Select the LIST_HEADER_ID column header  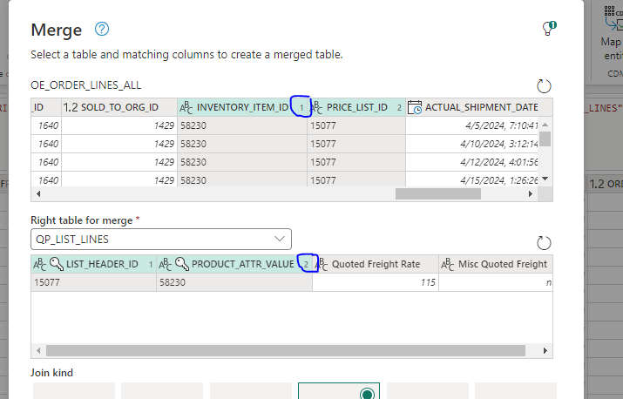93,264
